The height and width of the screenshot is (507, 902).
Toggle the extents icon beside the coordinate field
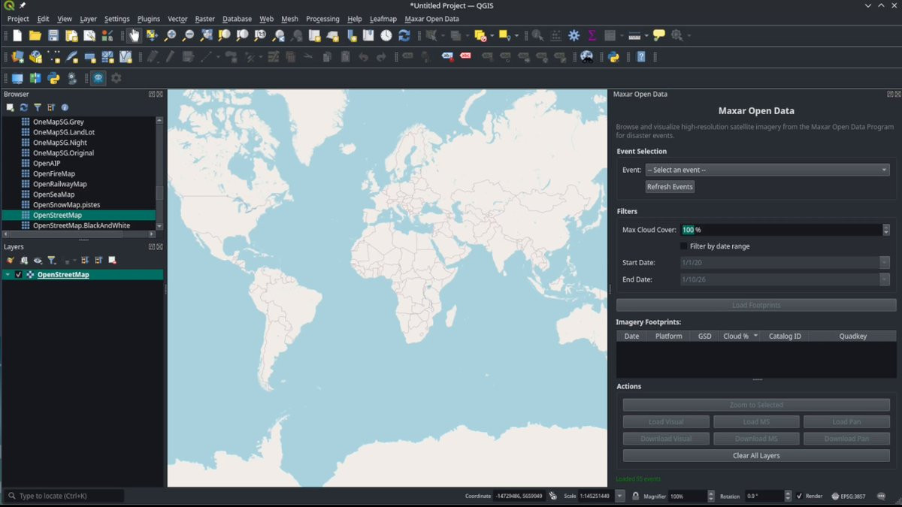(552, 496)
